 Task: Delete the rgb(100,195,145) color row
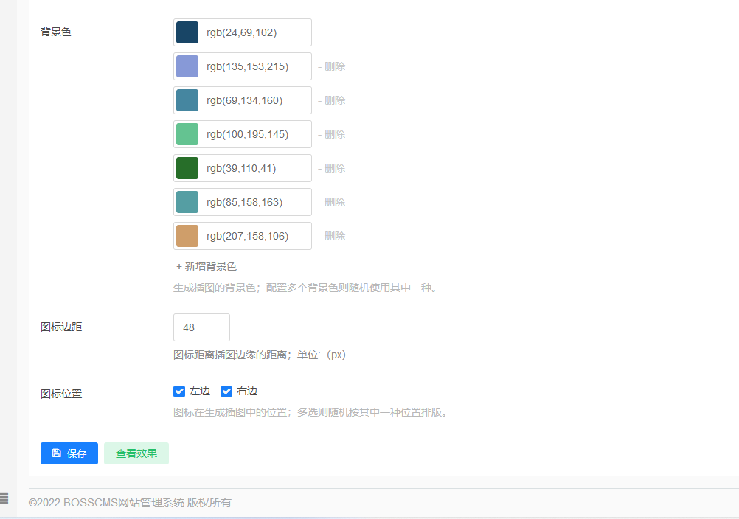332,134
